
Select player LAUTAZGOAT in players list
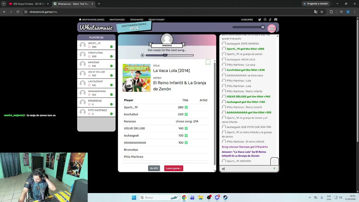tap(96, 83)
